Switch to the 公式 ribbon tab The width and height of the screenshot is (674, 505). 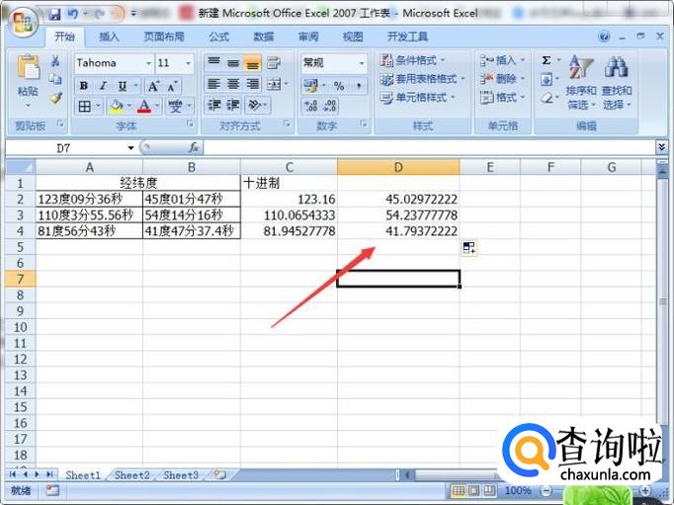pos(218,37)
